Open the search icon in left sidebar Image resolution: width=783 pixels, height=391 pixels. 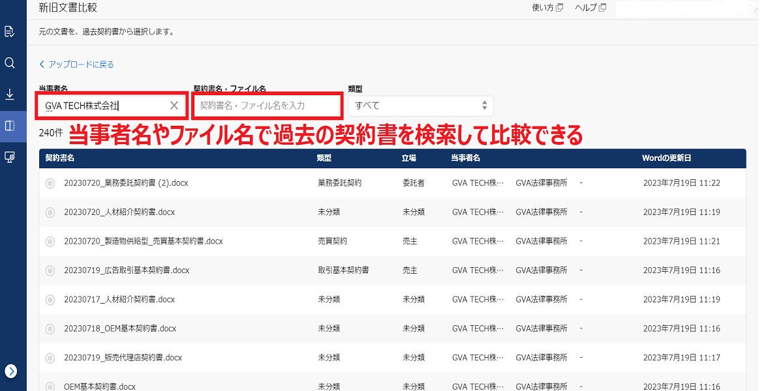[x=10, y=63]
